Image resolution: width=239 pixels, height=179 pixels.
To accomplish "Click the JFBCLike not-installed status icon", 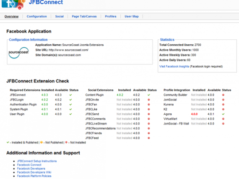I will point(149,109).
